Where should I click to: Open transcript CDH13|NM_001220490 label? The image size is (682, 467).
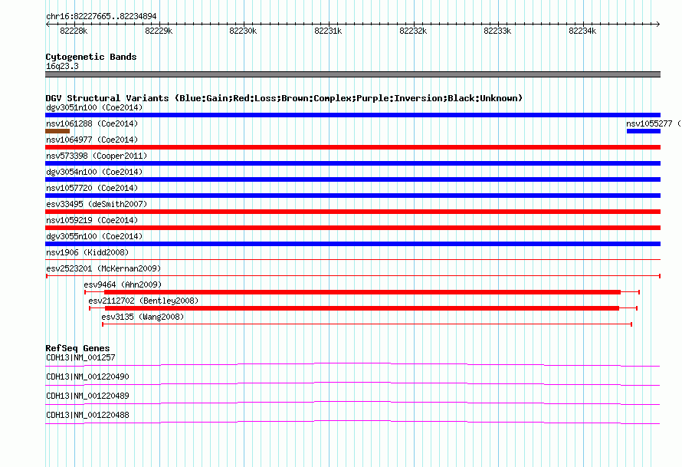pos(87,377)
